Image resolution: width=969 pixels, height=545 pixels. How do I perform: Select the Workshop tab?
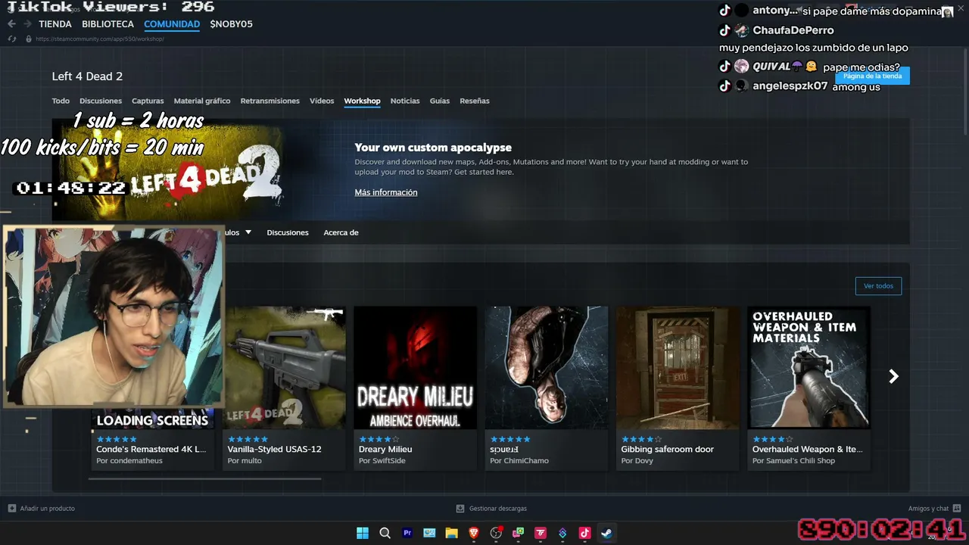click(362, 101)
